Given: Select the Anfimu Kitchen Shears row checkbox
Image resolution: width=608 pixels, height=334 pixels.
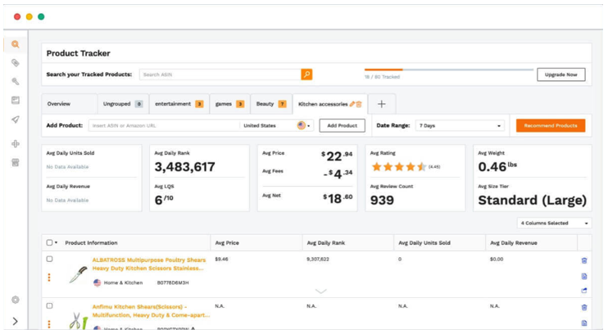Looking at the screenshot, I should point(50,306).
